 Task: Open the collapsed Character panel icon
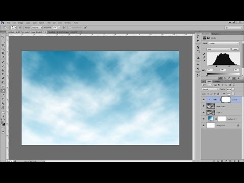(198, 65)
